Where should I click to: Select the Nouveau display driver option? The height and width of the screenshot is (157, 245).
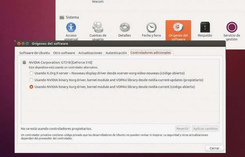(x=31, y=73)
